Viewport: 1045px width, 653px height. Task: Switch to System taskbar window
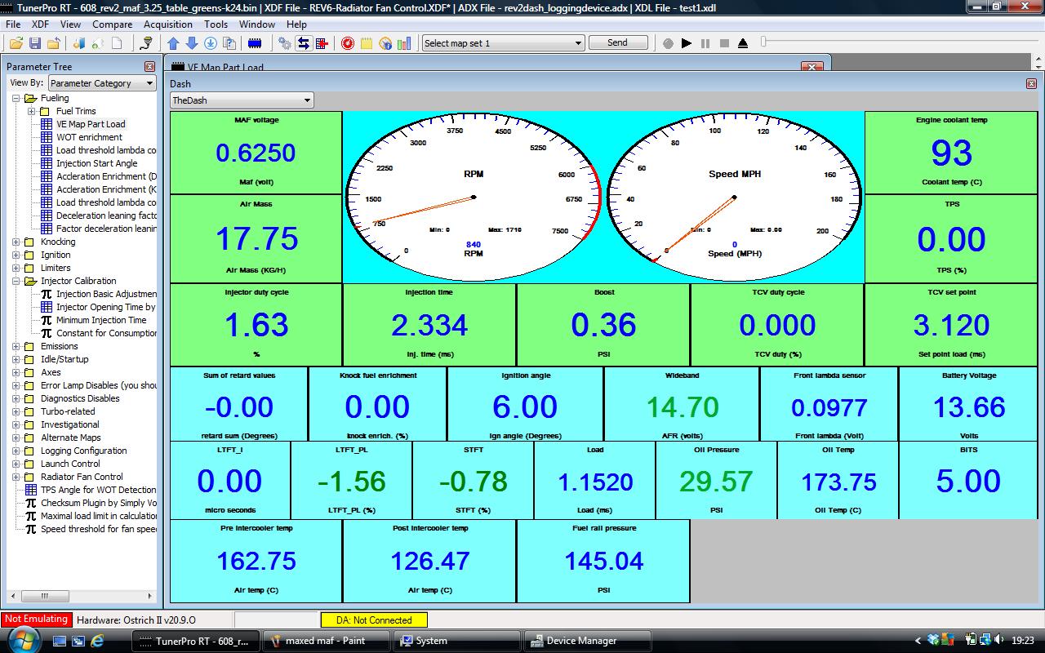458,641
